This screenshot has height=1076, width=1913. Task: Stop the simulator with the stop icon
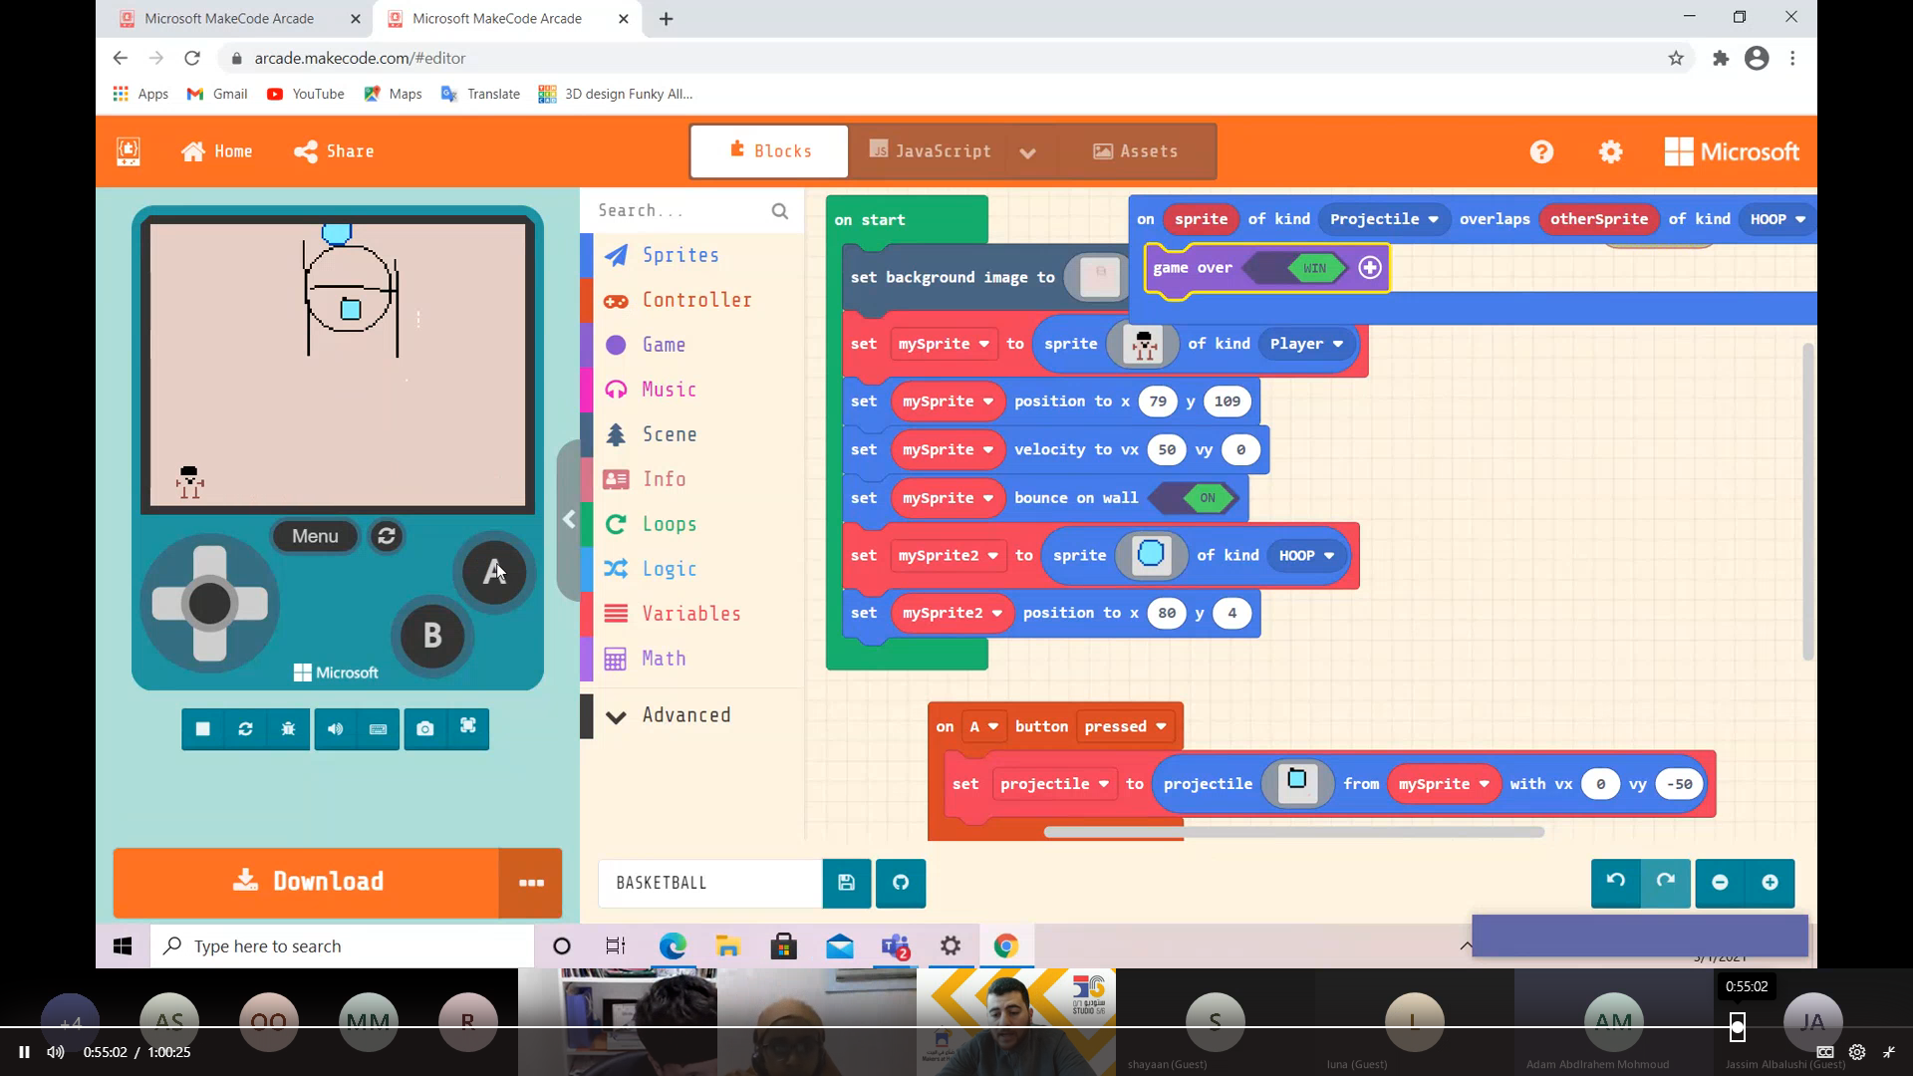point(203,729)
